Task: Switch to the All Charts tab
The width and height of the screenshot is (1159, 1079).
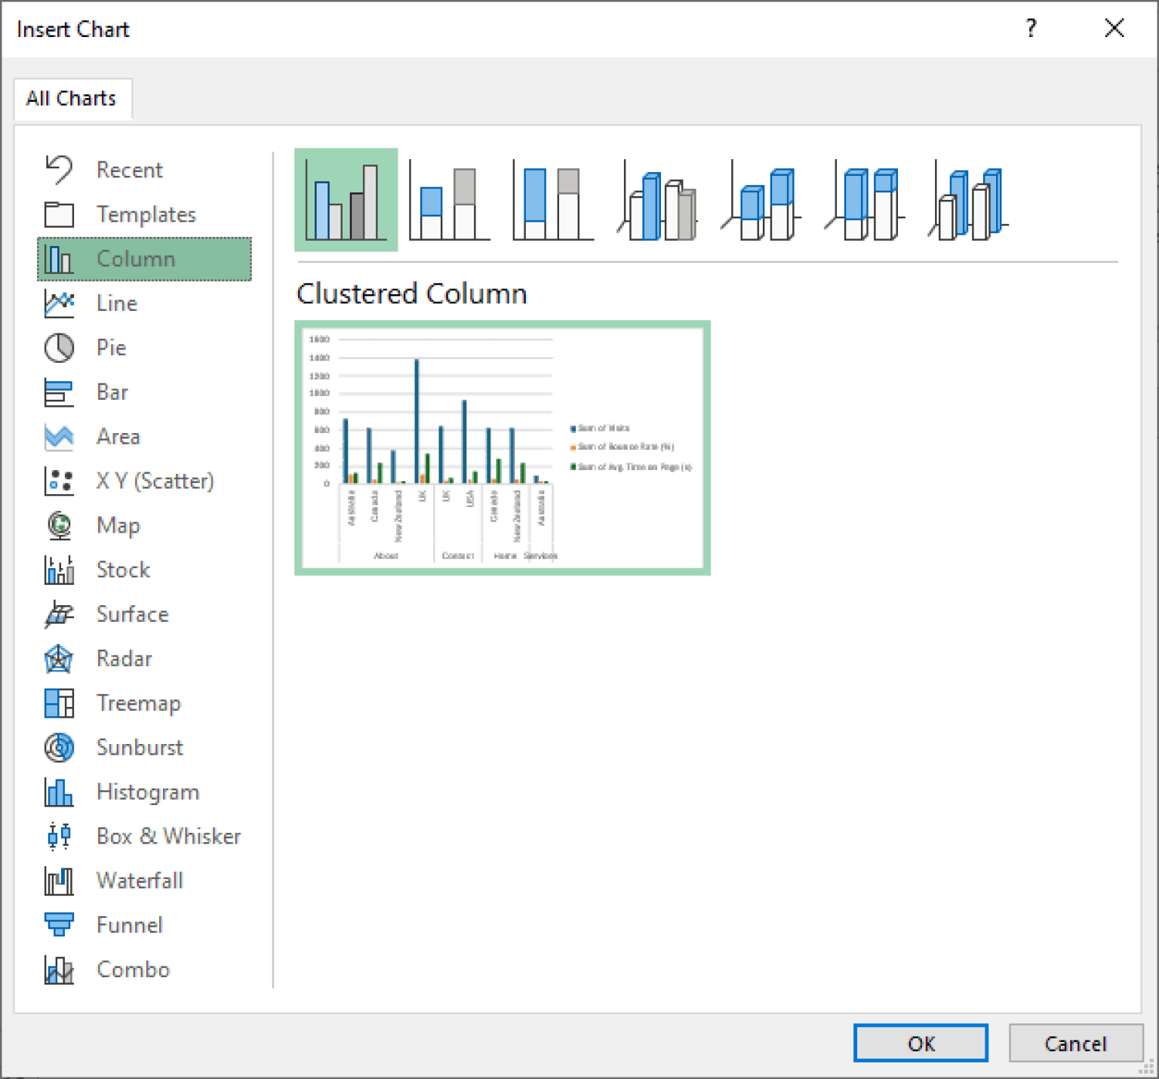Action: (x=72, y=98)
